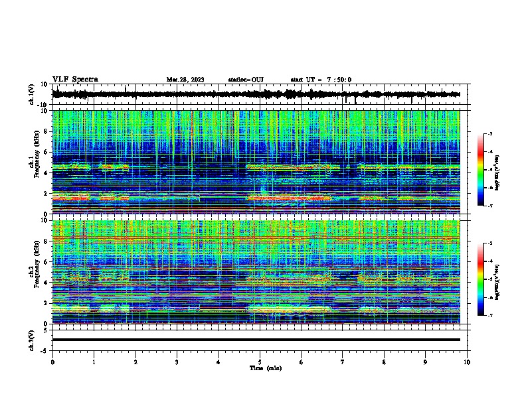
Task: Click the "ch.3(V)" axis label
Action: click(x=32, y=340)
